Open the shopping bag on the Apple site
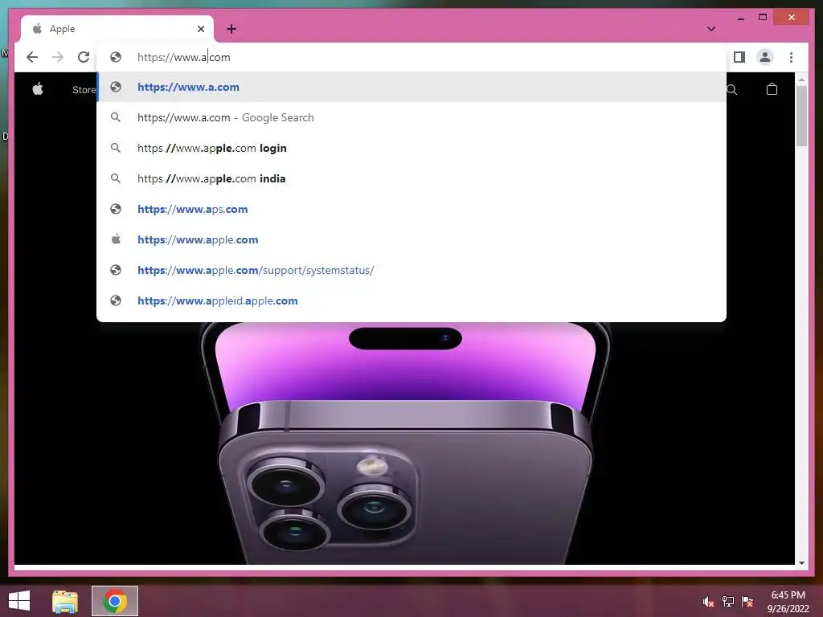 pos(772,89)
